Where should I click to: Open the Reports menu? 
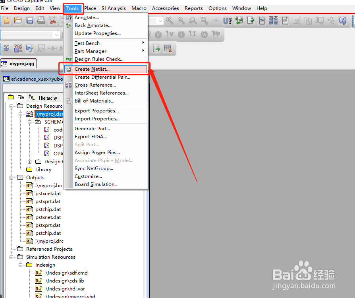pos(193,8)
